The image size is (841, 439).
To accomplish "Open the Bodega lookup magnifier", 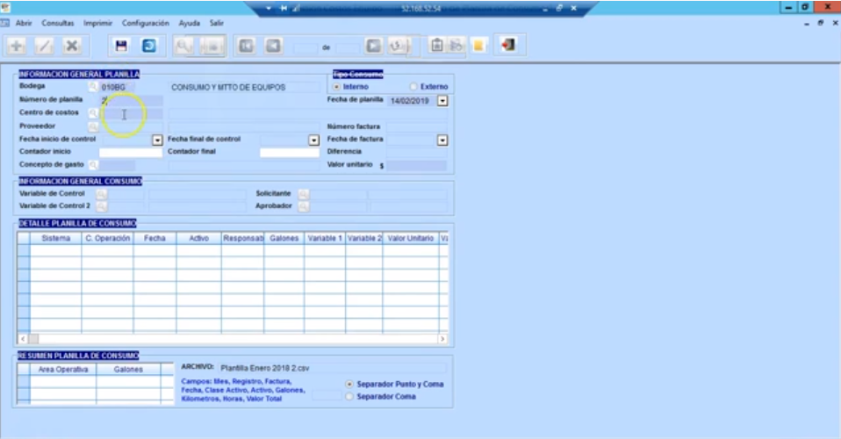I will (x=93, y=87).
